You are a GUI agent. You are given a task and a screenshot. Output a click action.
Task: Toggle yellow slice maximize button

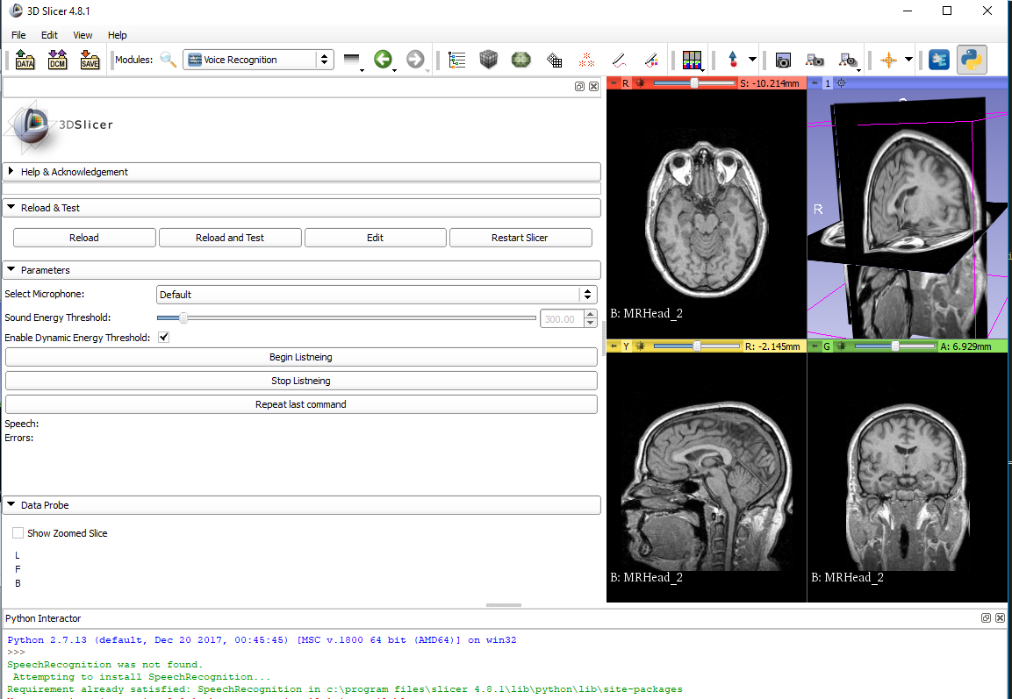tap(641, 346)
